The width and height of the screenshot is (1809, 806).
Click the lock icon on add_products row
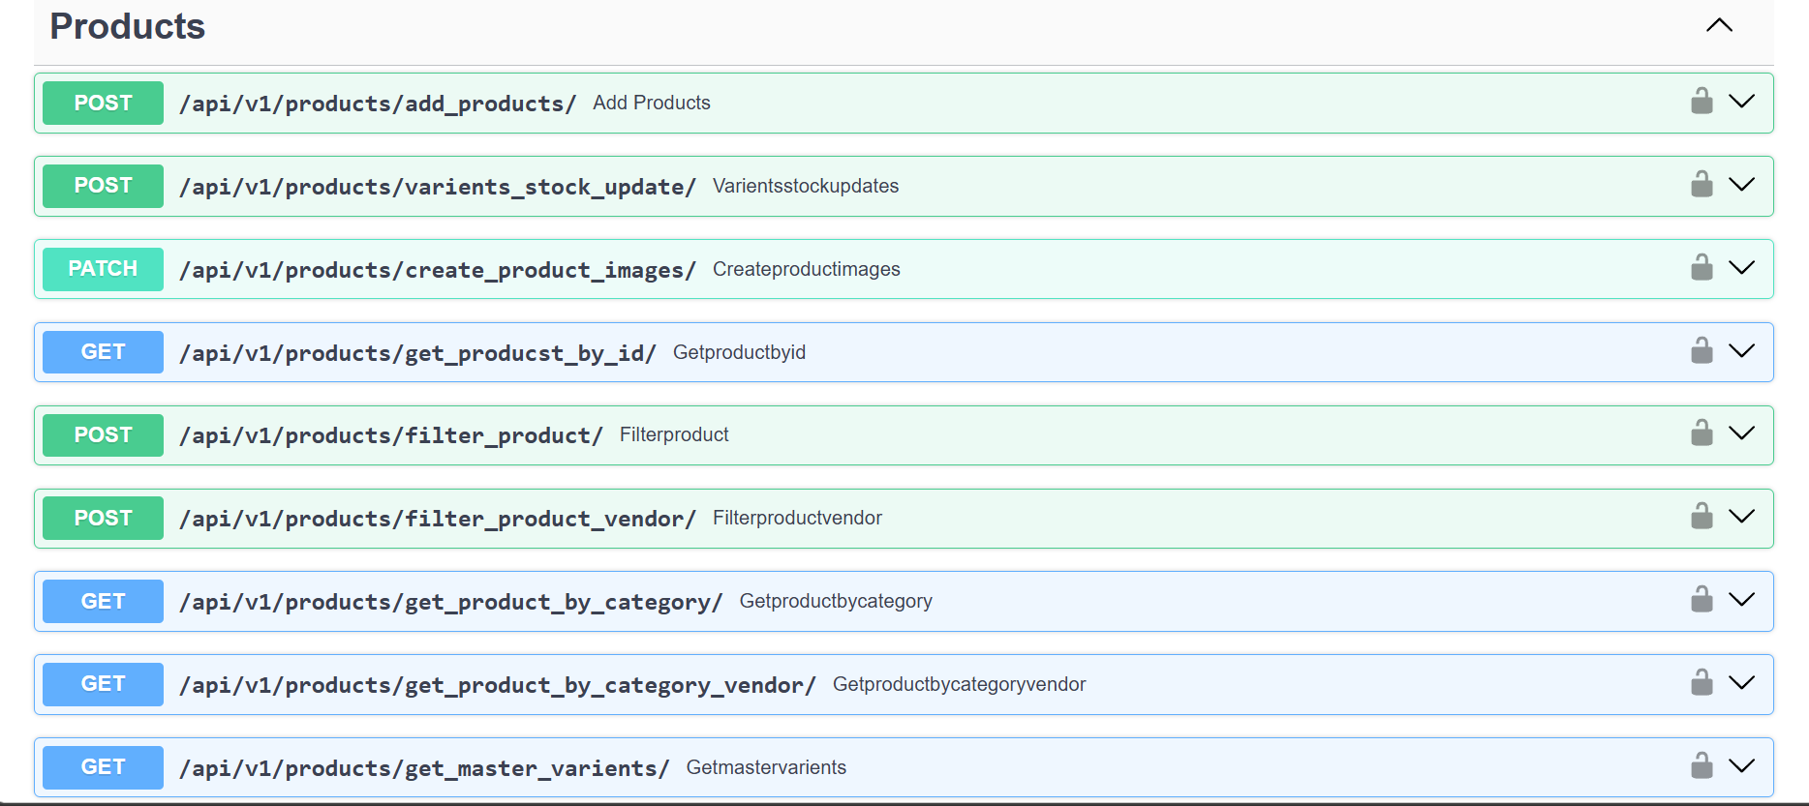(x=1702, y=102)
